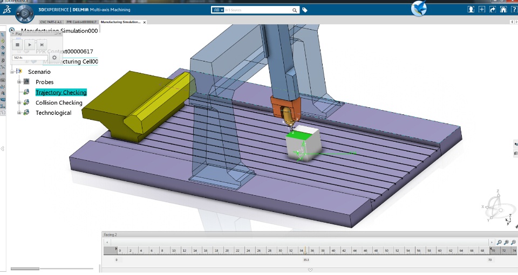Image resolution: width=518 pixels, height=275 pixels.
Task: Click the Manufacturing Simulation000 root label
Action: click(59, 31)
